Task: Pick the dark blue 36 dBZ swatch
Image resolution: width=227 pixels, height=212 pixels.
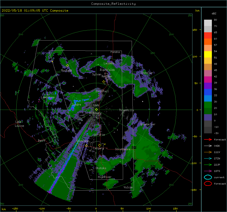Action: click(x=208, y=92)
